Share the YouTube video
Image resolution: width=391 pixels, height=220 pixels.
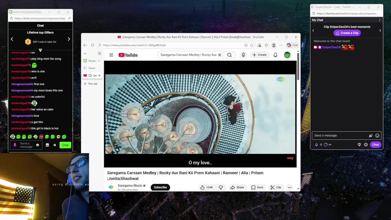tap(237, 187)
